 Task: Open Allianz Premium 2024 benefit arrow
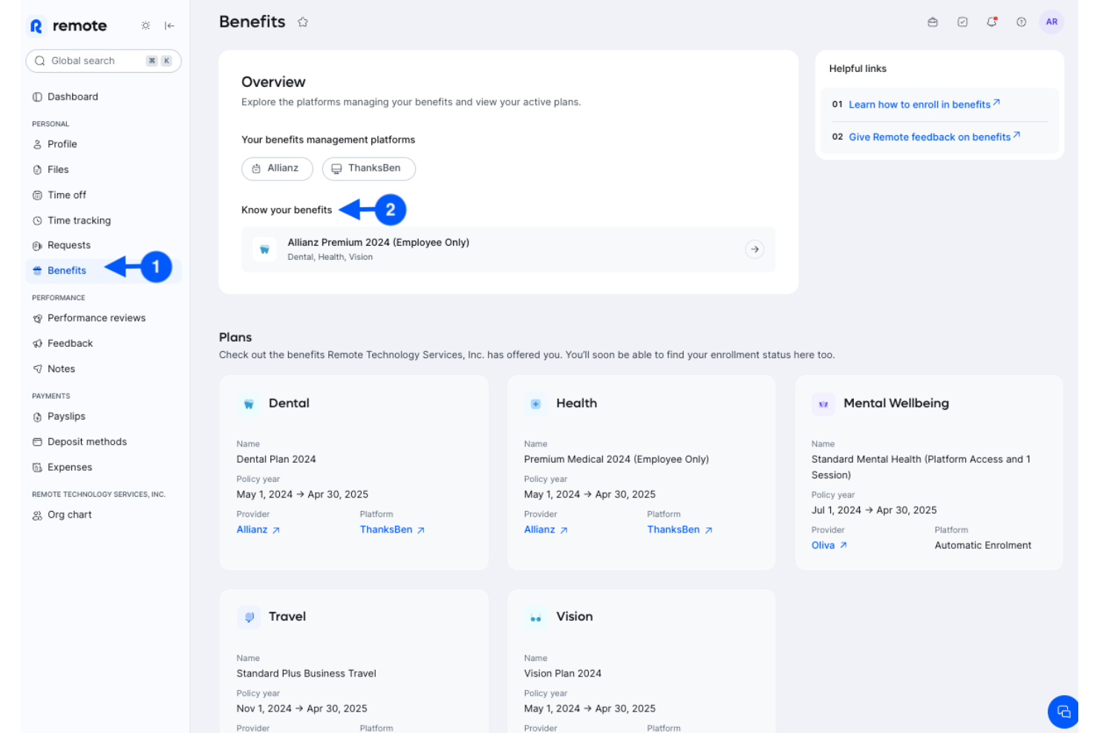pos(754,250)
